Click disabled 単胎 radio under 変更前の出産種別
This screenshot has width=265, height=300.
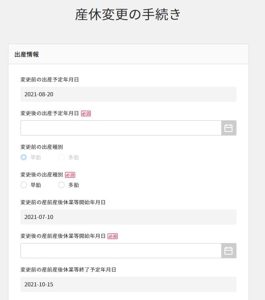pos(24,157)
